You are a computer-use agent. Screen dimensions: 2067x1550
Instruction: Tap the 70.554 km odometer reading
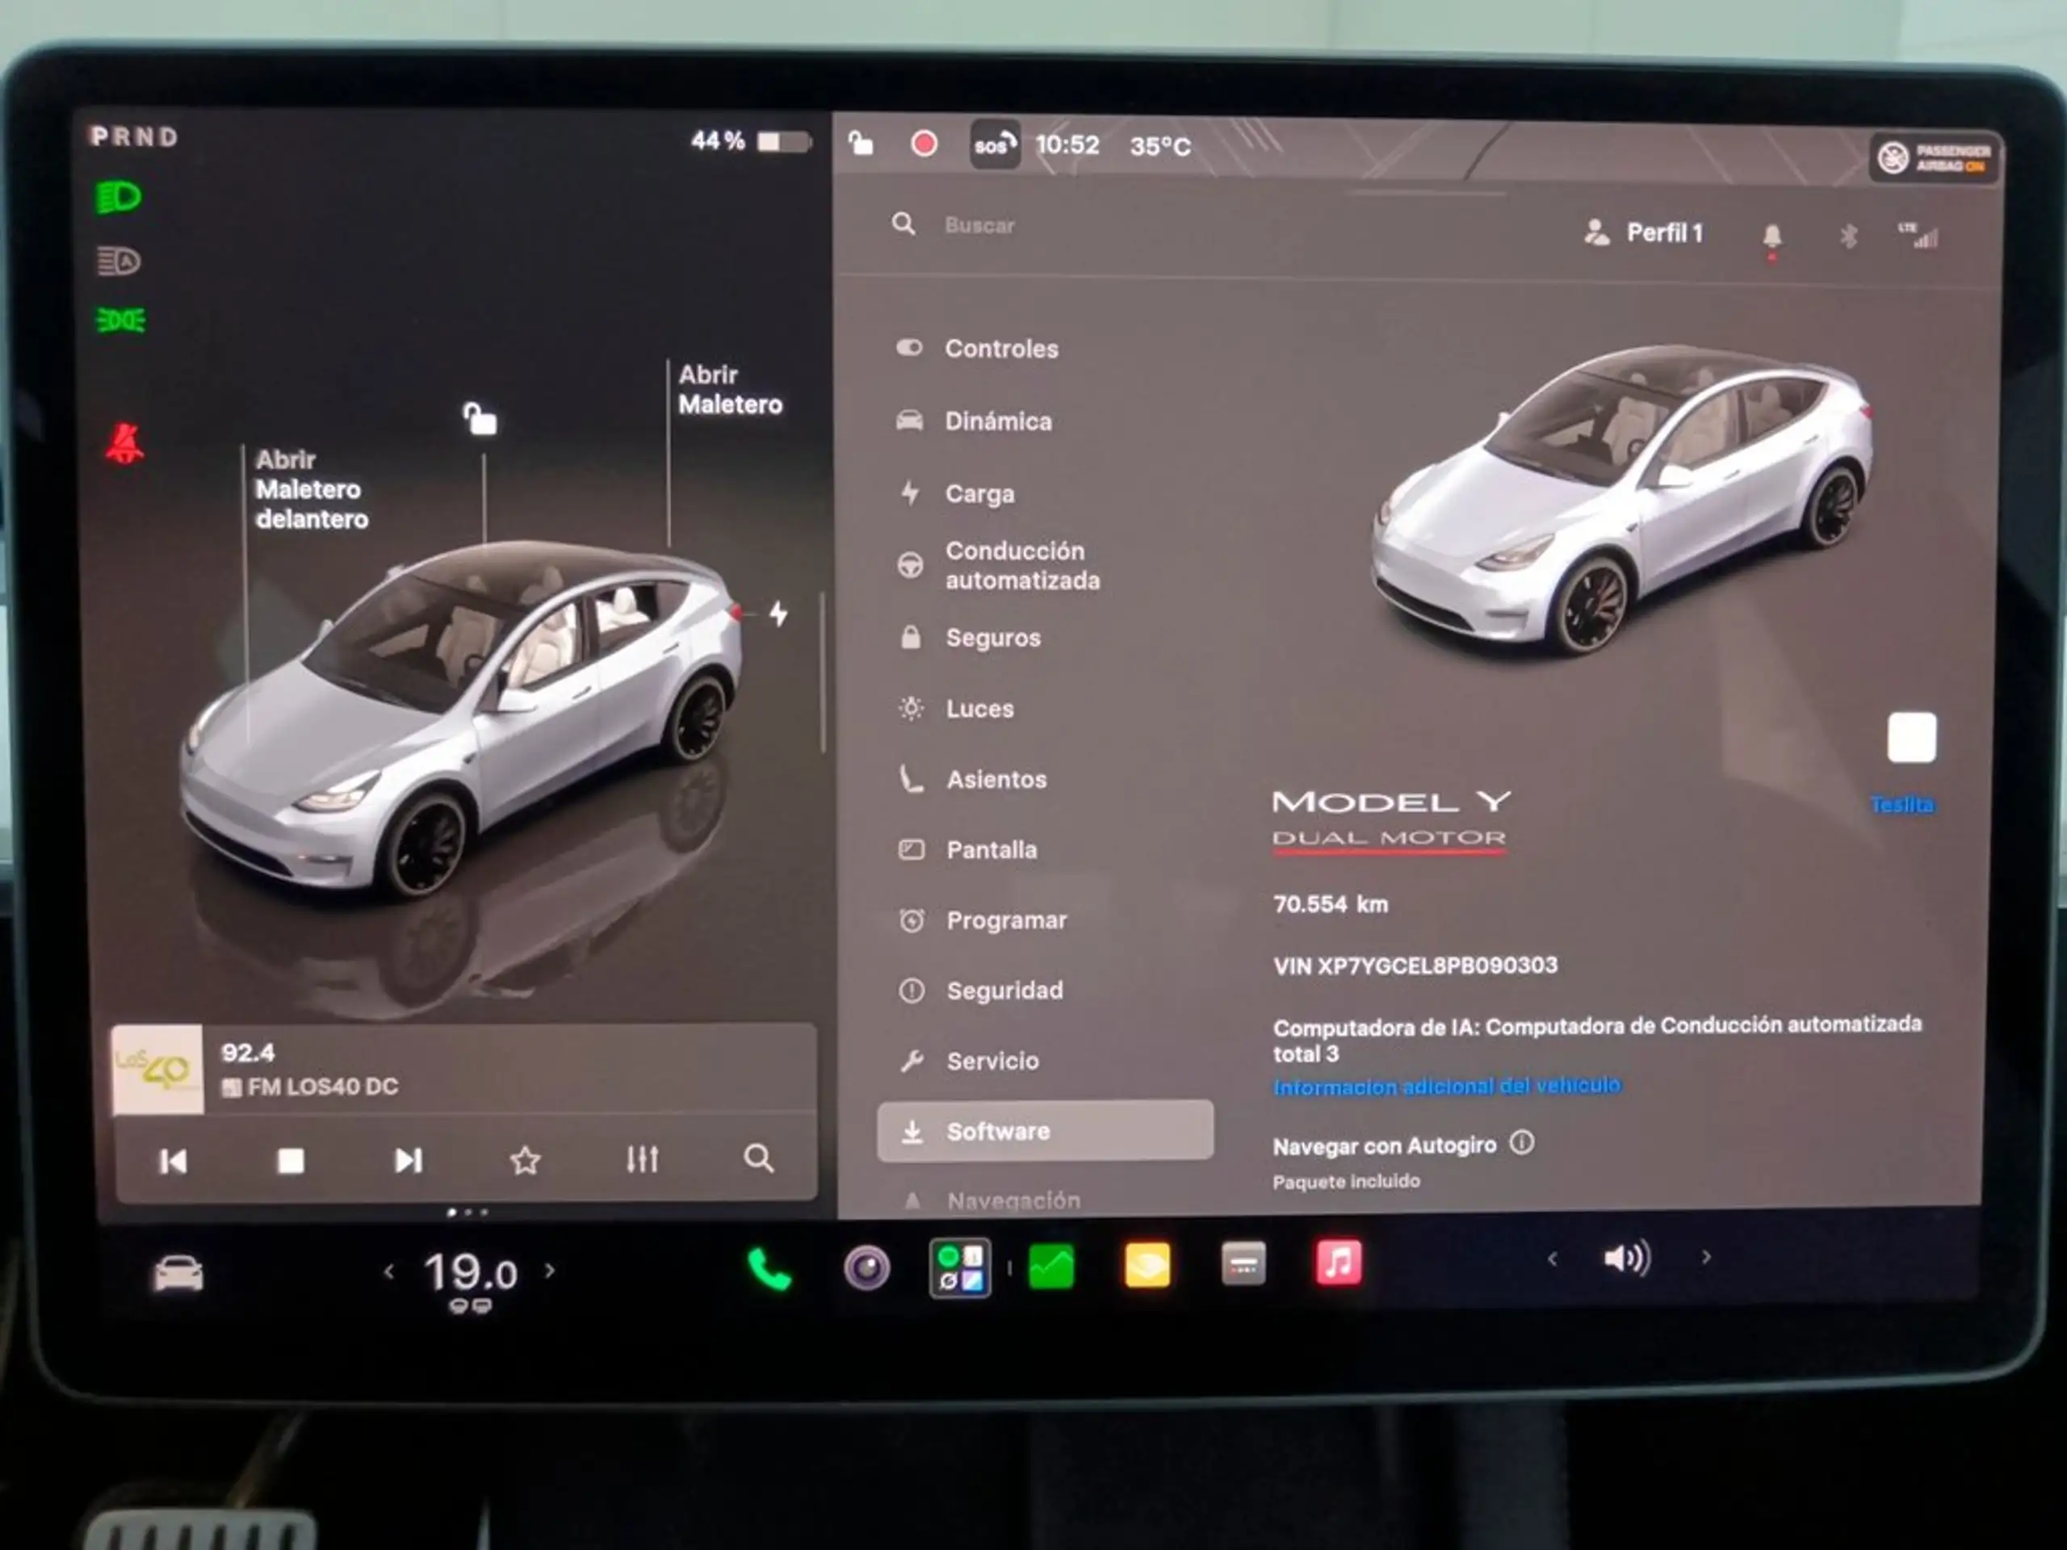click(1331, 903)
